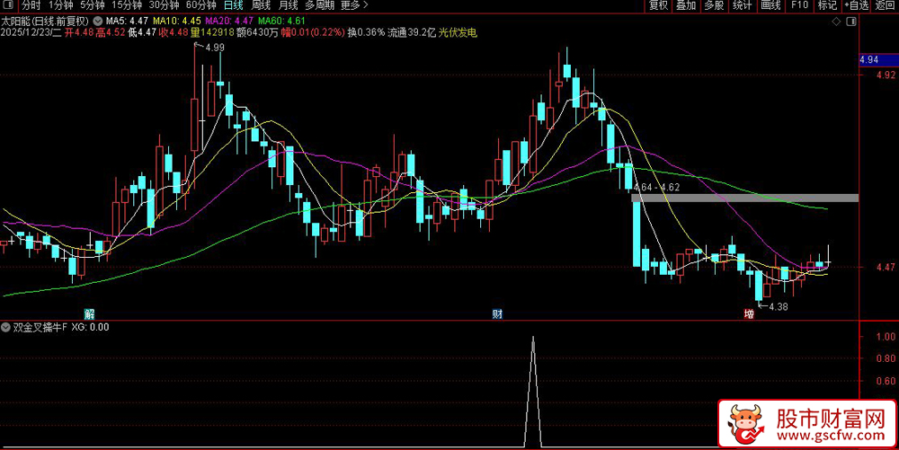Switch to the 60分钟 period
This screenshot has height=450, width=899.
pos(201,5)
